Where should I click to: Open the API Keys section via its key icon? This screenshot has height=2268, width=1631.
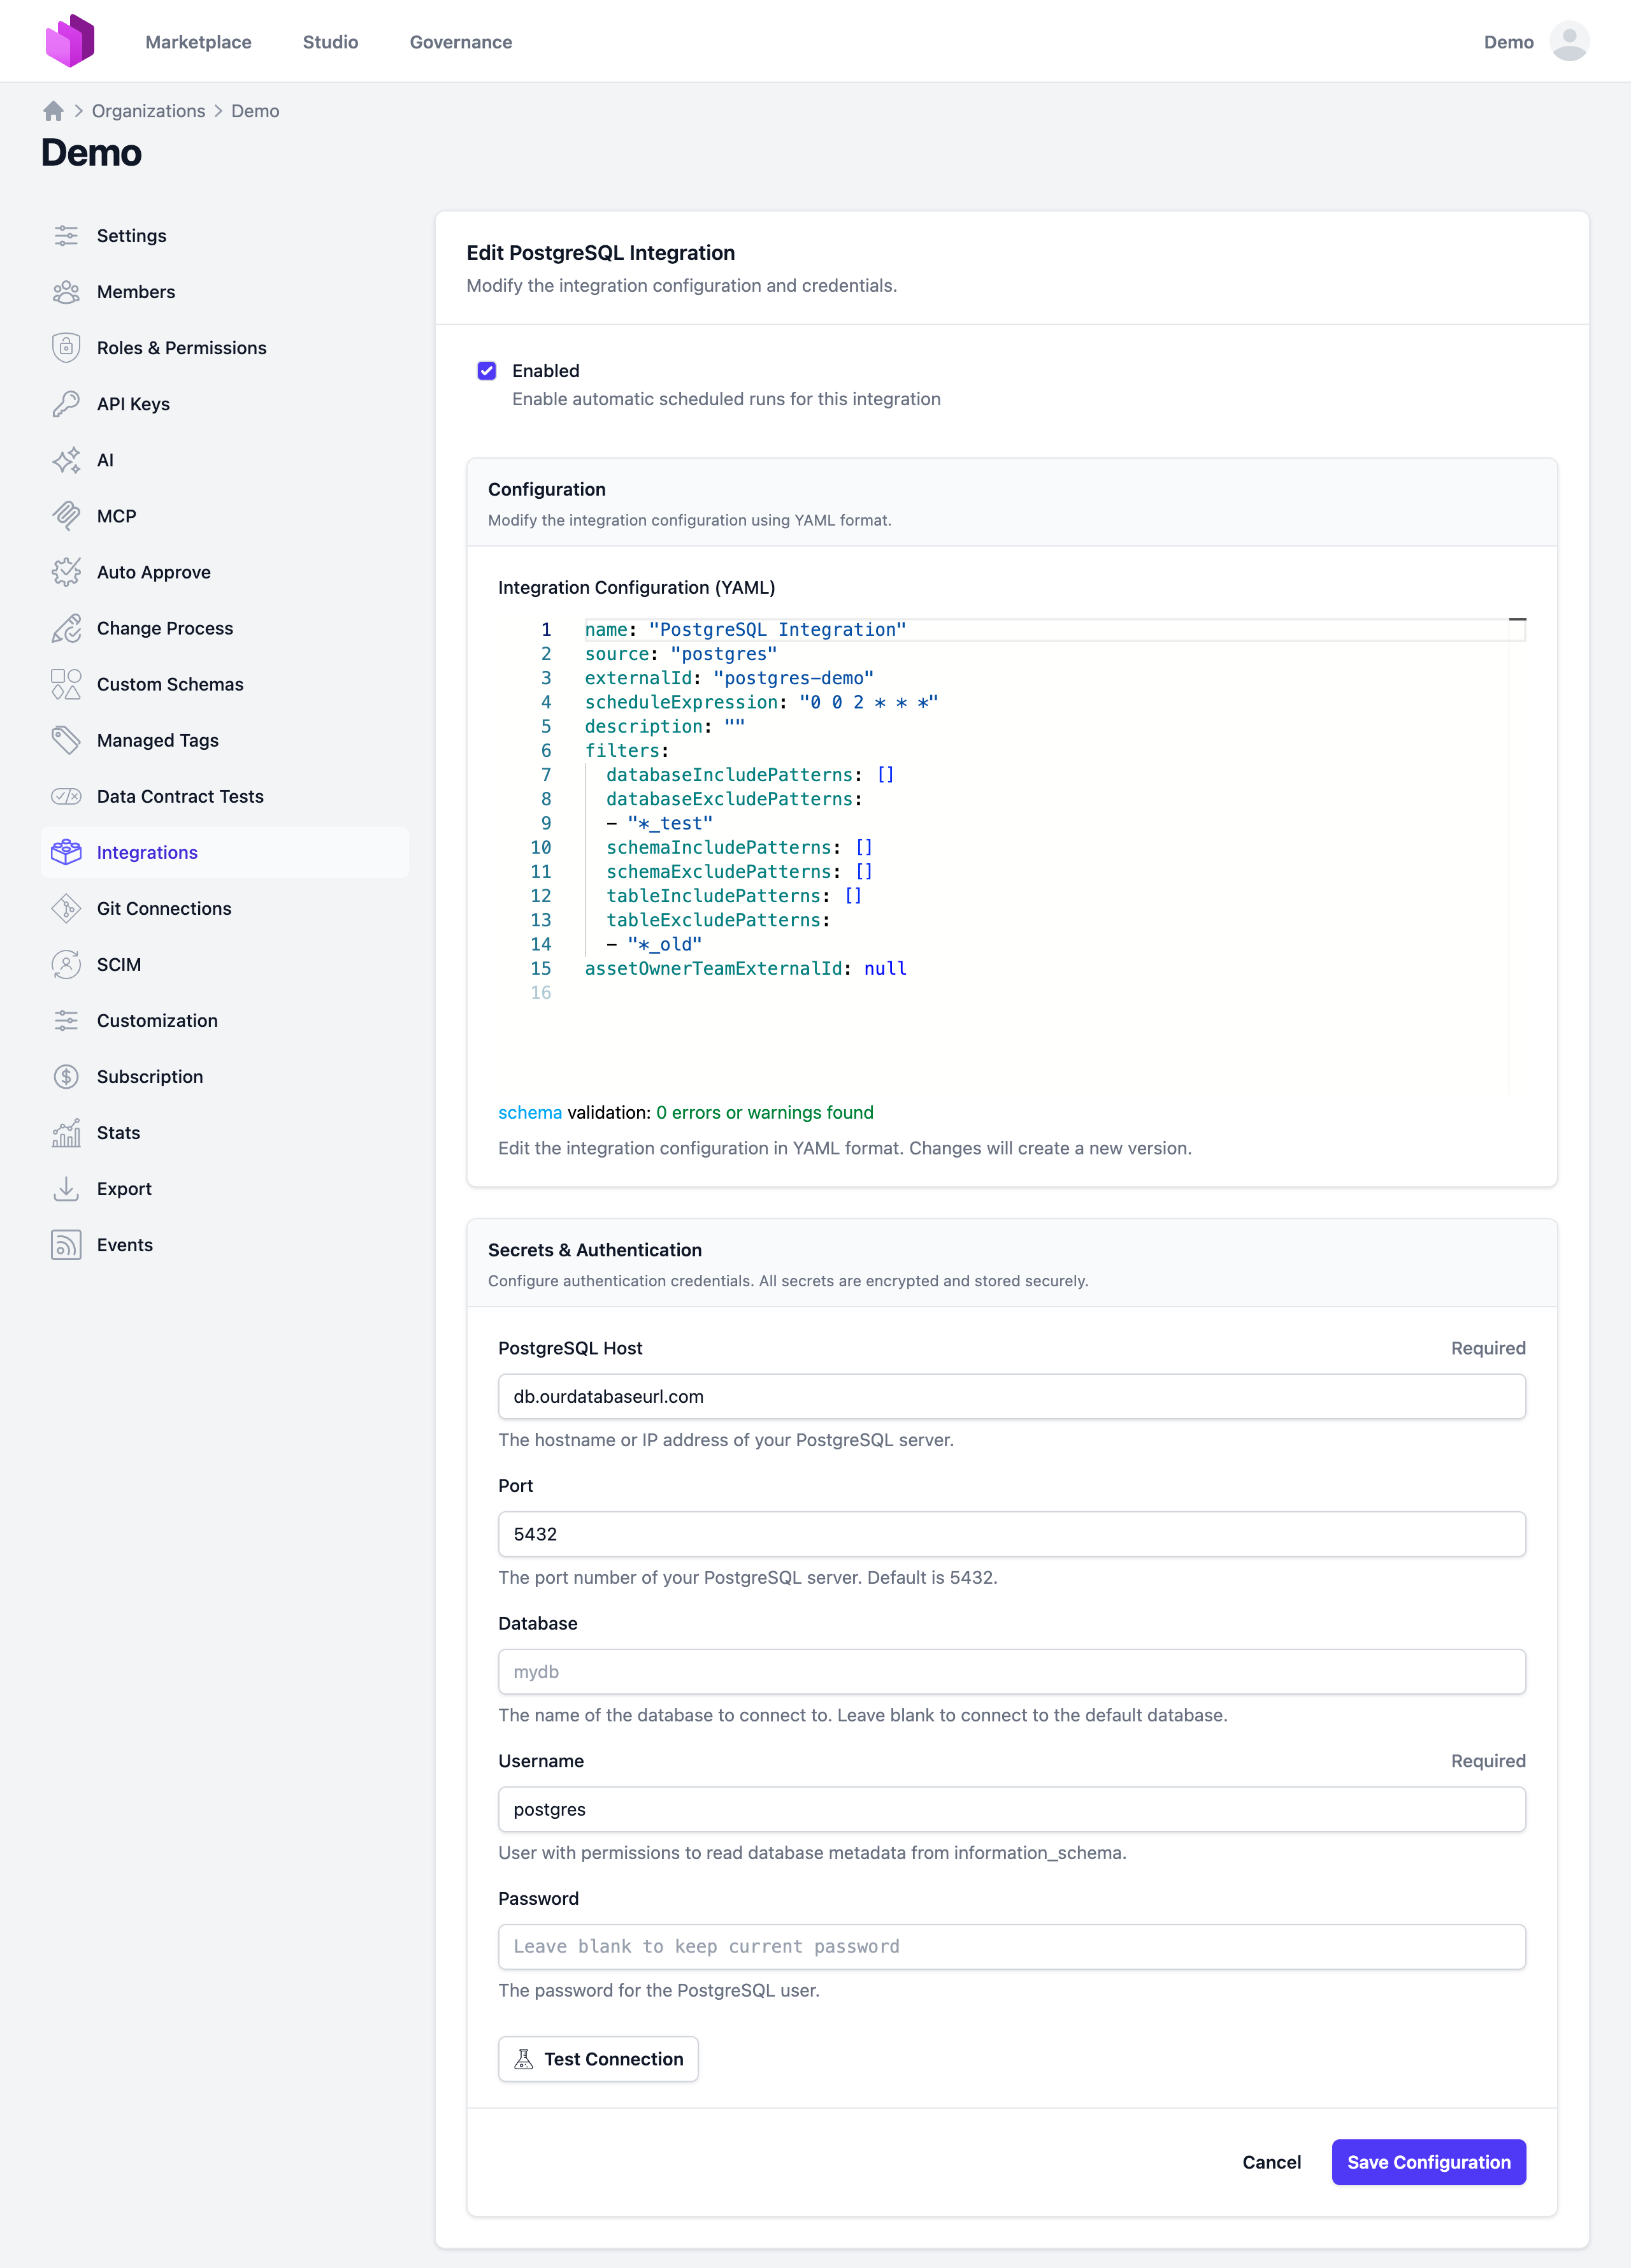click(x=66, y=404)
